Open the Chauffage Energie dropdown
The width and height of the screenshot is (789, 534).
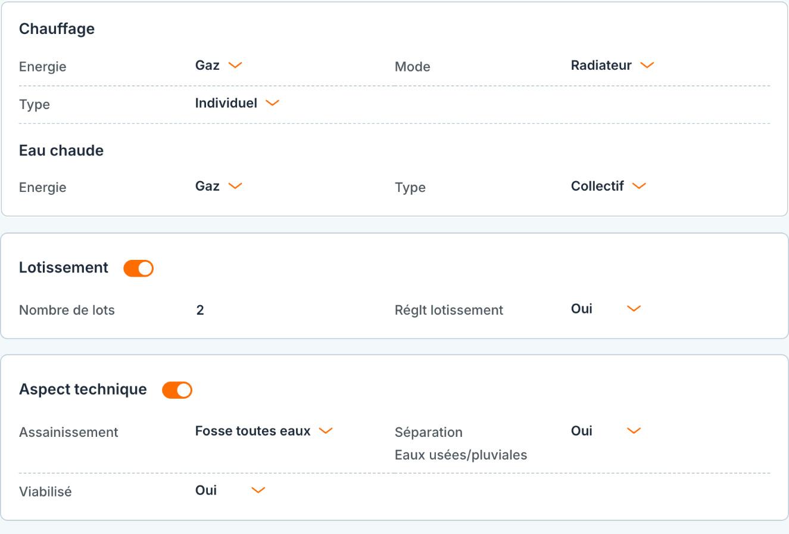click(219, 66)
